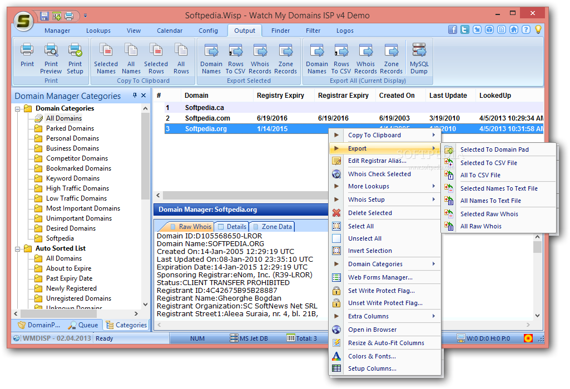
Task: Export selected Zone Records
Action: (x=285, y=58)
